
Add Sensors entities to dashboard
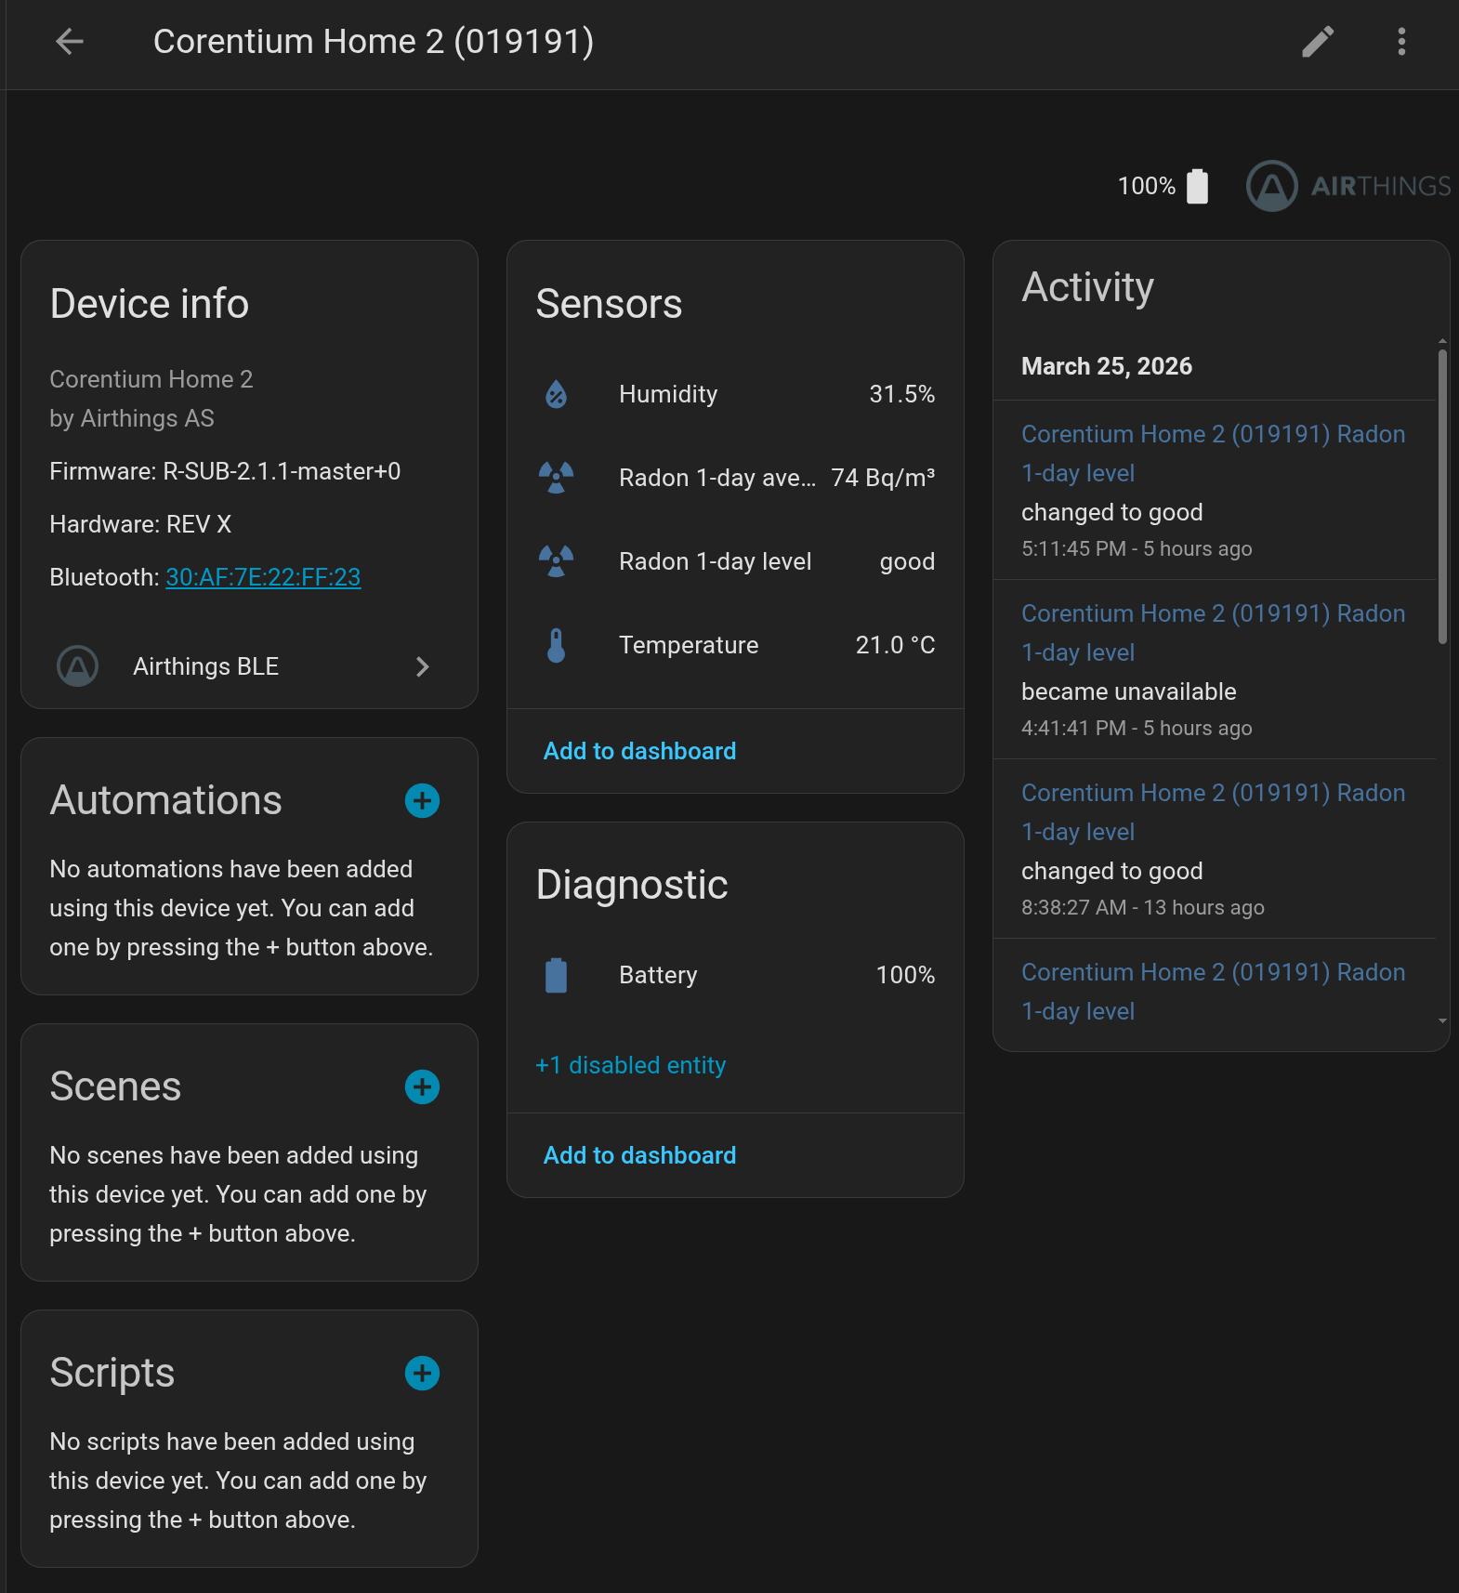pos(639,751)
